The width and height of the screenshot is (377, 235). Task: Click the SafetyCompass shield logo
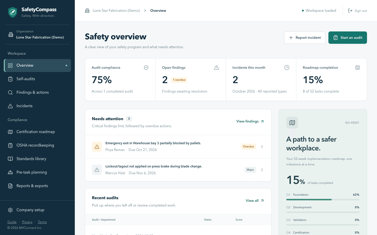pyautogui.click(x=13, y=12)
